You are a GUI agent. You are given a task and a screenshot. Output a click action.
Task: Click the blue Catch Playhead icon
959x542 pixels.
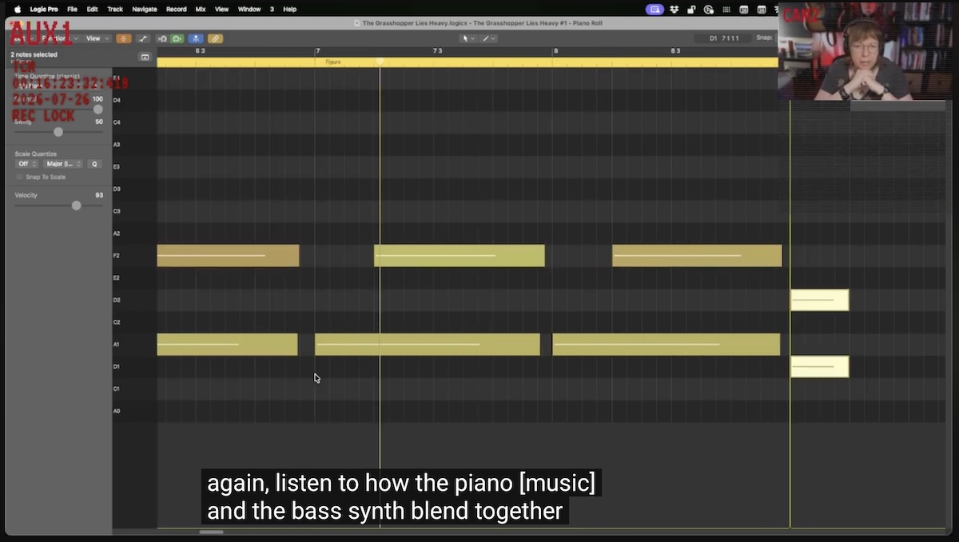click(x=196, y=38)
